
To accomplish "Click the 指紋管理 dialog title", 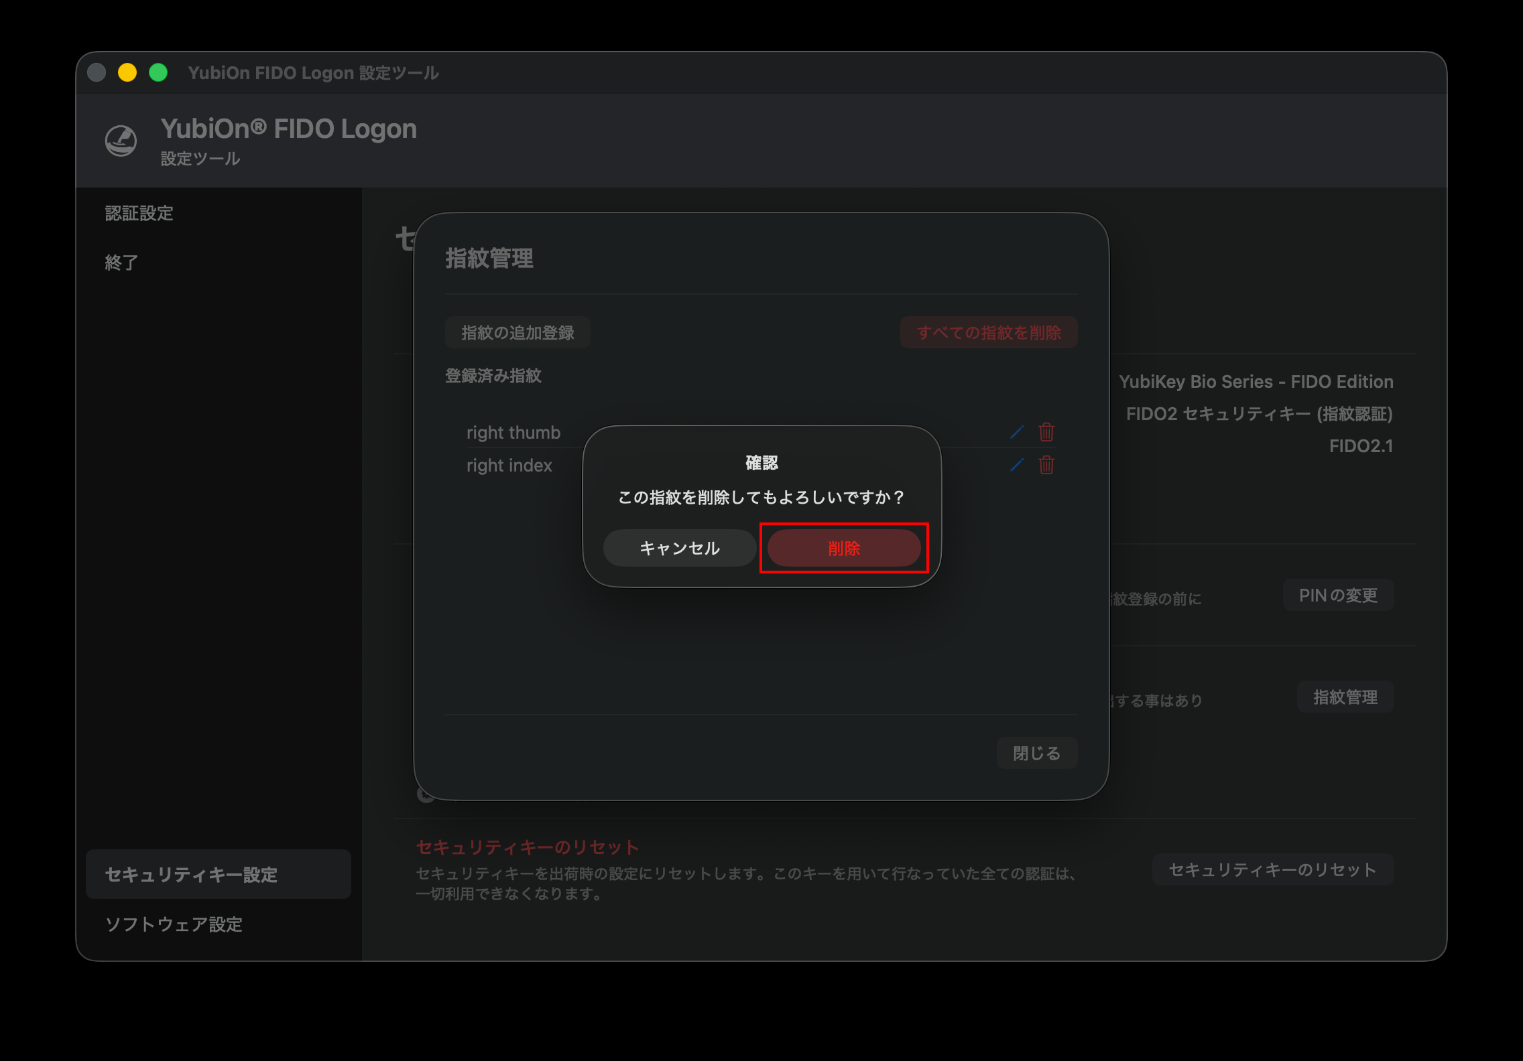I will coord(489,258).
